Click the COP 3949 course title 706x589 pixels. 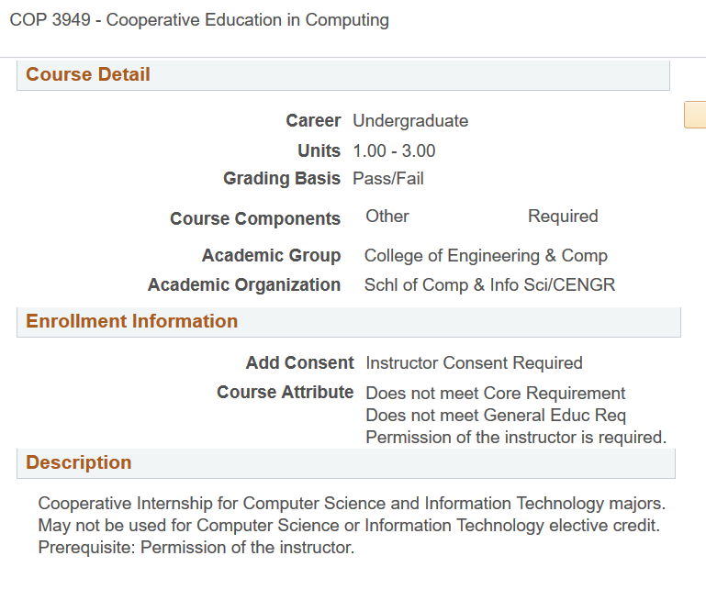(x=199, y=19)
